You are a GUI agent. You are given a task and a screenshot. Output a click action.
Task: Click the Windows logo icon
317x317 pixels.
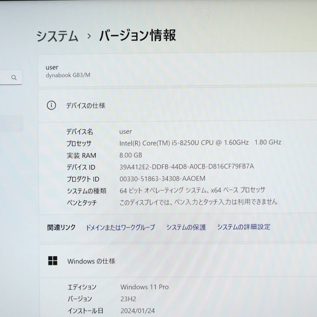click(x=53, y=261)
